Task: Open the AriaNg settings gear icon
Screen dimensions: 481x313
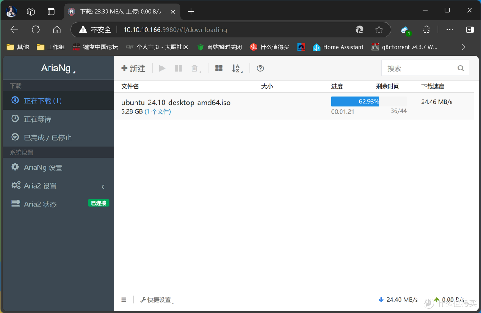Action: coord(15,167)
